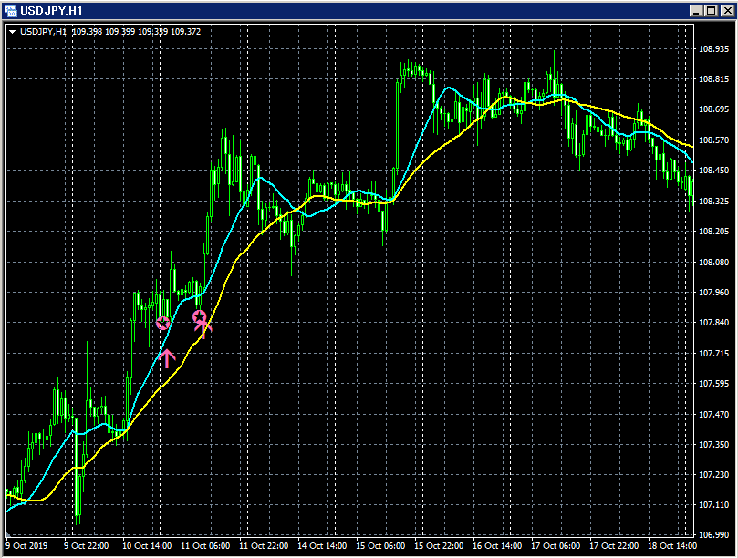Screen dimensions: 738x558
Task: Click the chart window icon in title bar
Action: 10,10
